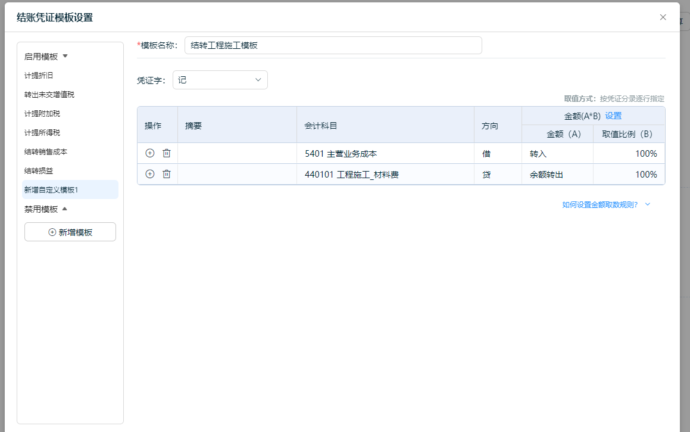Expand 如何设置金额取数规则 help section
This screenshot has width=690, height=432.
(x=606, y=204)
